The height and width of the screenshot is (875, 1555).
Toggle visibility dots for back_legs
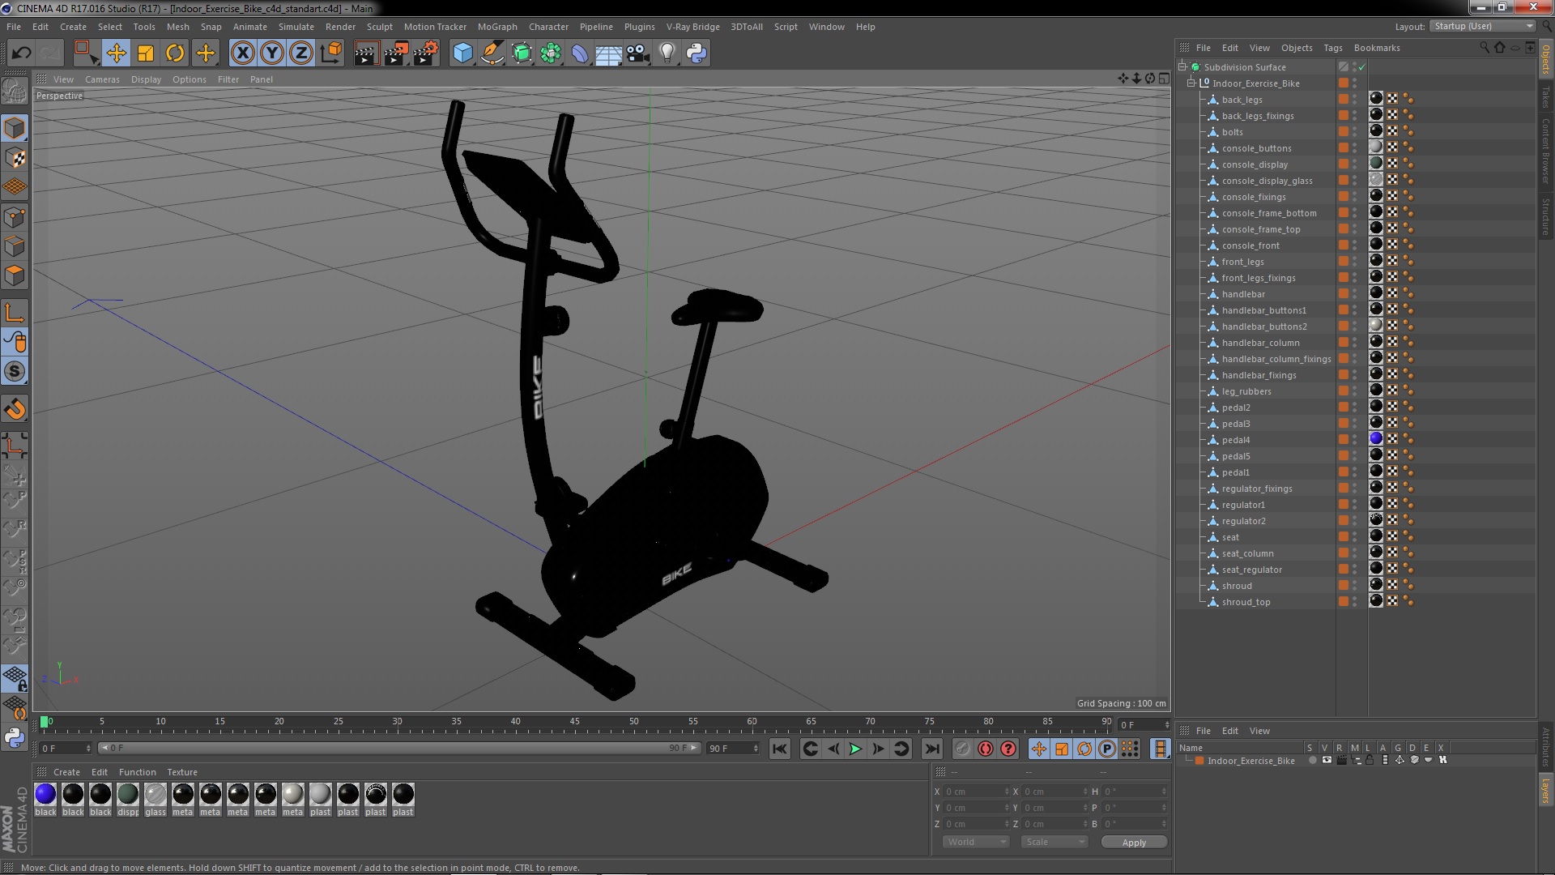click(1354, 100)
